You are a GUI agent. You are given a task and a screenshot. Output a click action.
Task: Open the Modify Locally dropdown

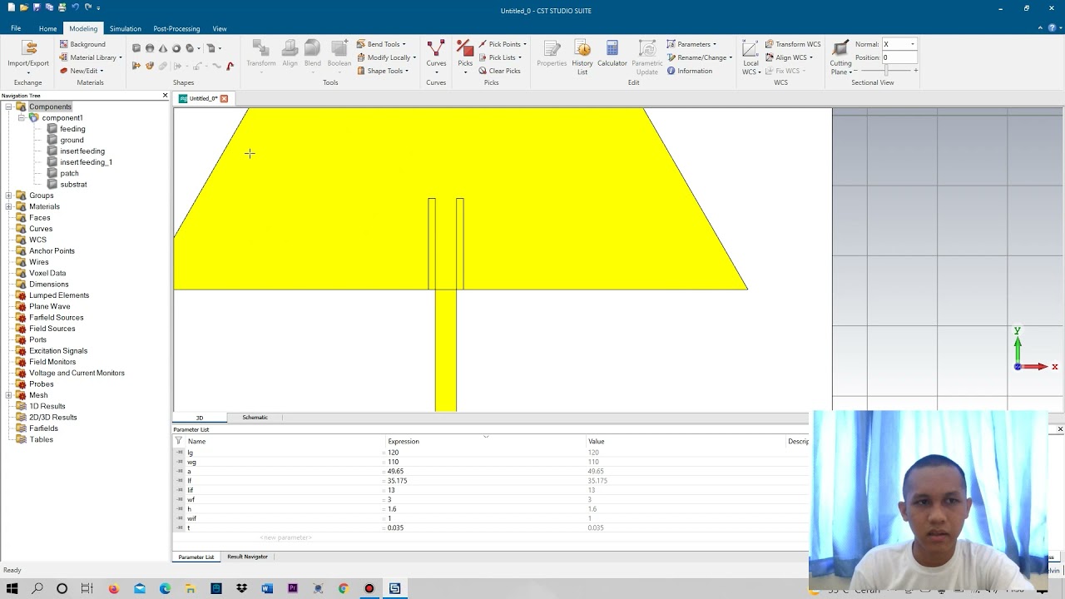click(x=386, y=57)
